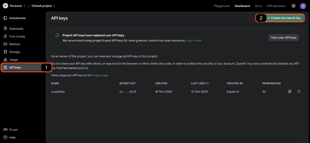
Task: Select Assistants in the sidebar
Action: tap(16, 29)
